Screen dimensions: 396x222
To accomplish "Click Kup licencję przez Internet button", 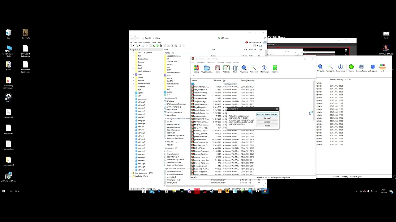I will (x=267, y=114).
